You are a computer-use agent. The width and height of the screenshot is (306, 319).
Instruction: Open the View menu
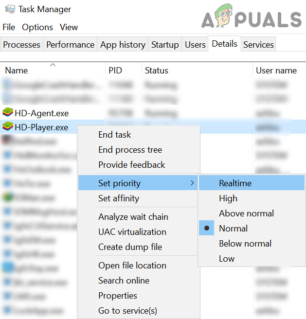[69, 27]
